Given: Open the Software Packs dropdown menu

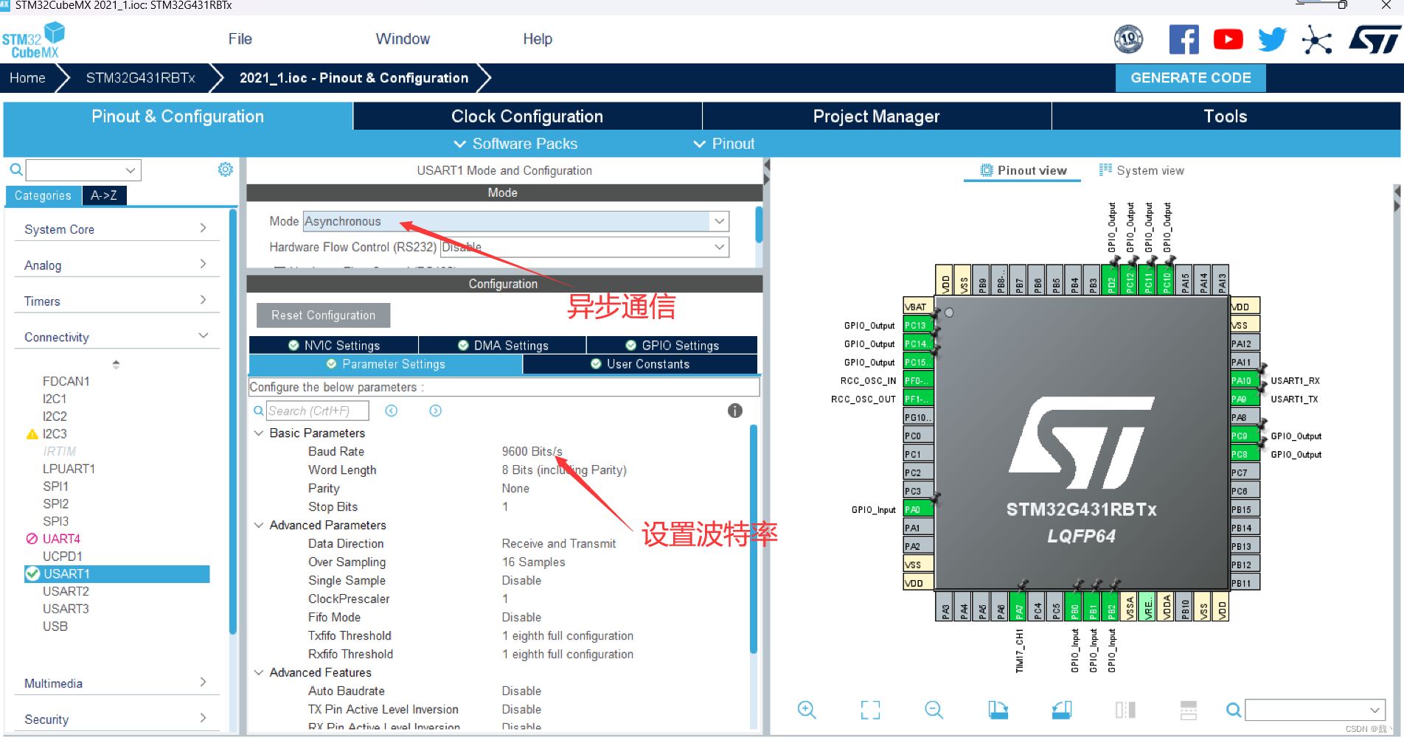Looking at the screenshot, I should coord(515,144).
